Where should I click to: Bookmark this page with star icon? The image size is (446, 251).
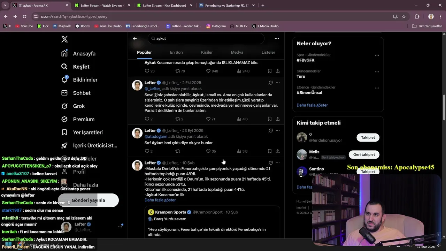(x=404, y=16)
